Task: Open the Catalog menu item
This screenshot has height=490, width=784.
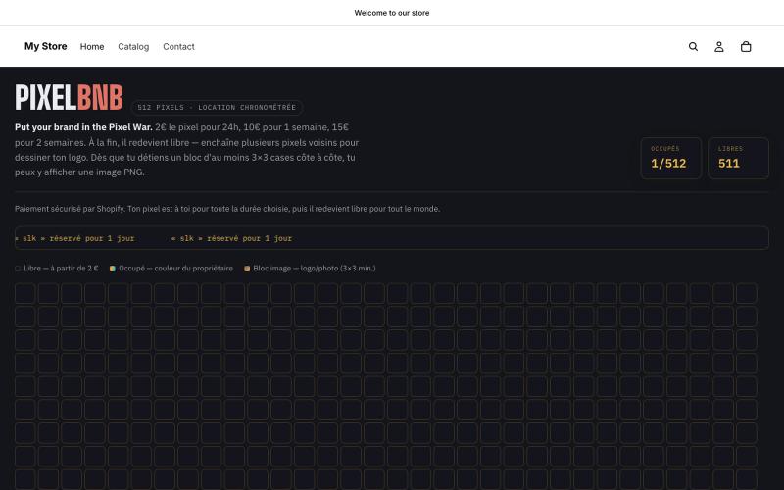Action: (x=133, y=46)
